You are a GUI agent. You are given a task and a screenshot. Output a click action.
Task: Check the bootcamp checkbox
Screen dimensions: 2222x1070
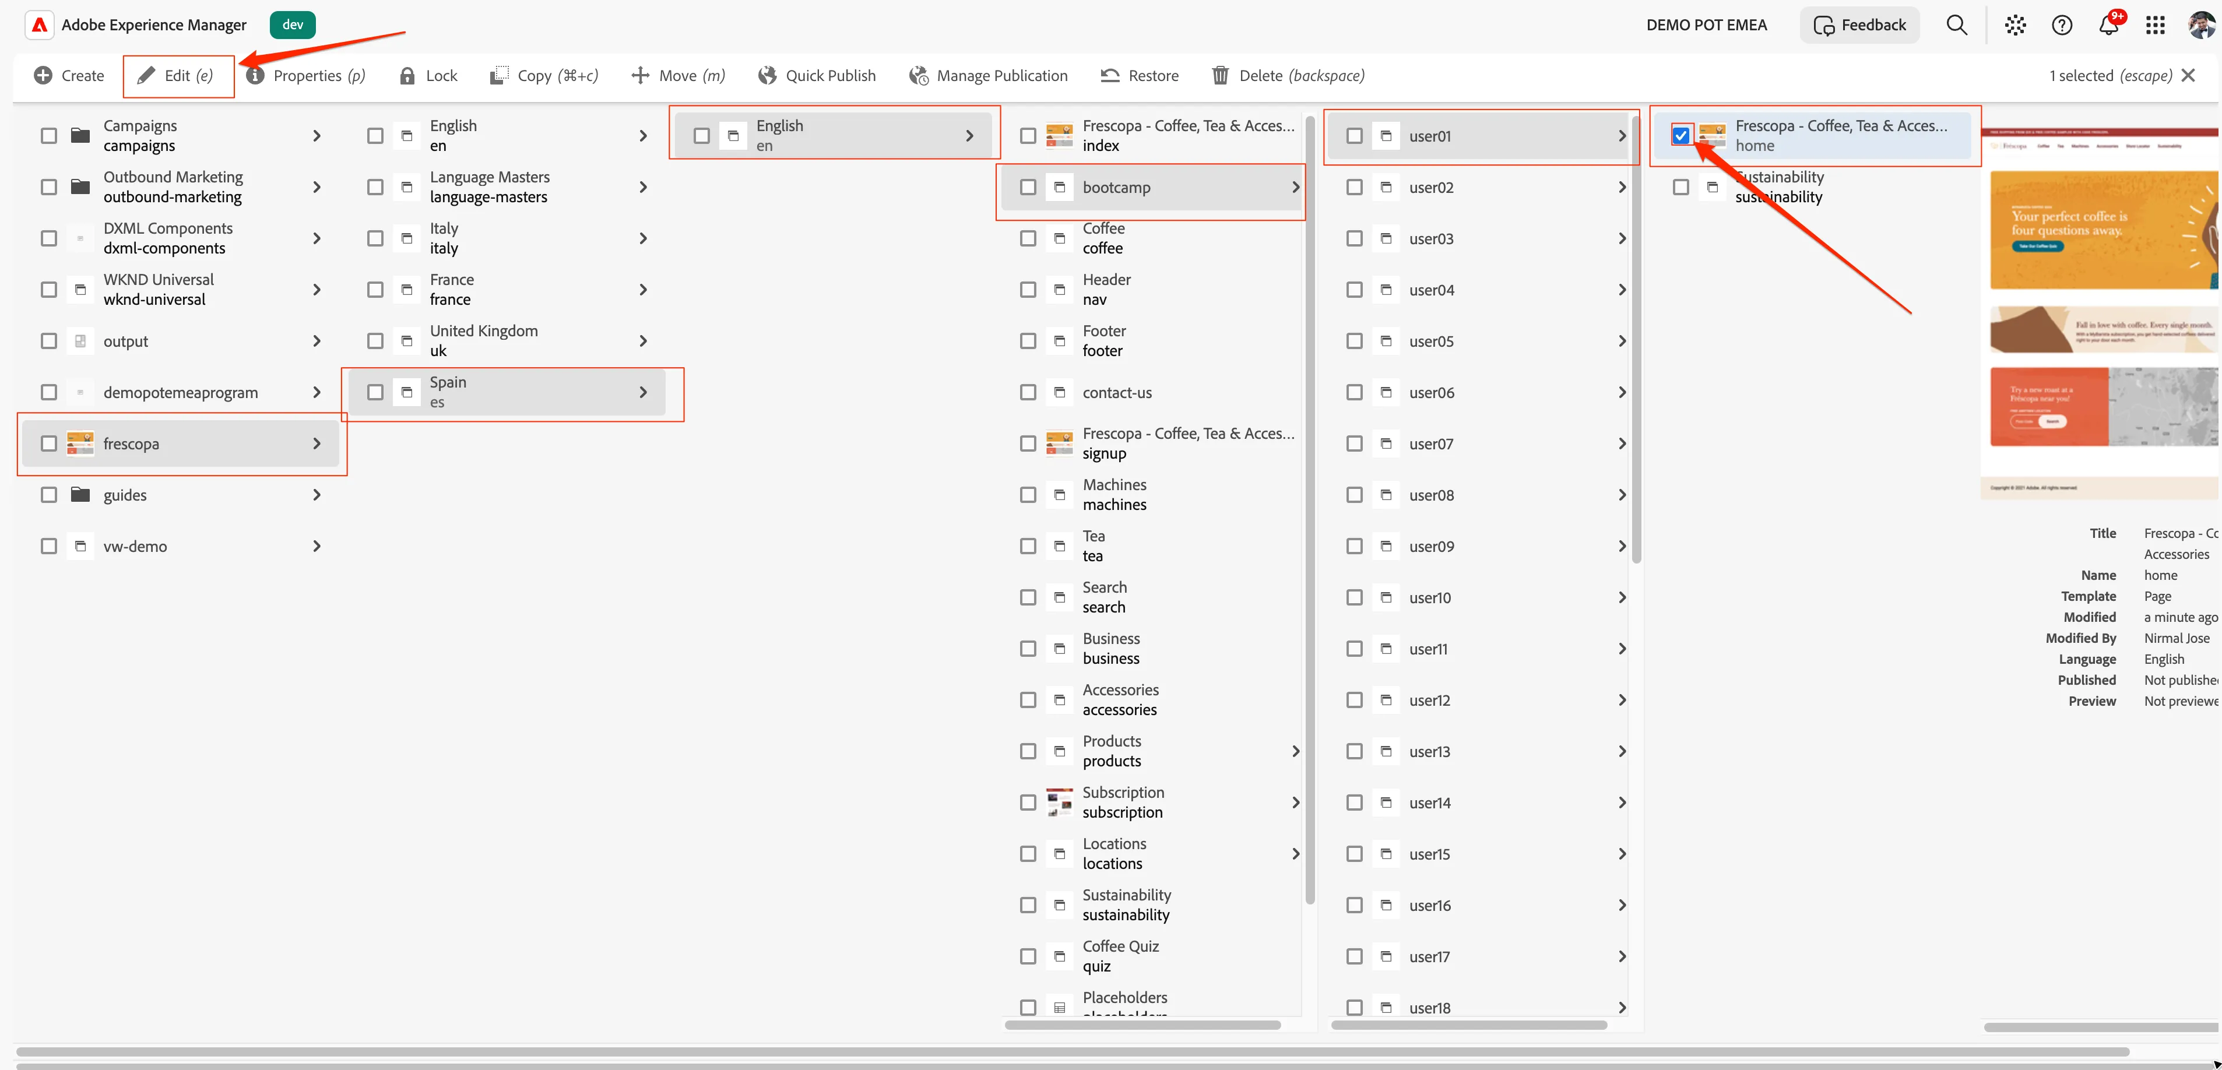(1028, 187)
